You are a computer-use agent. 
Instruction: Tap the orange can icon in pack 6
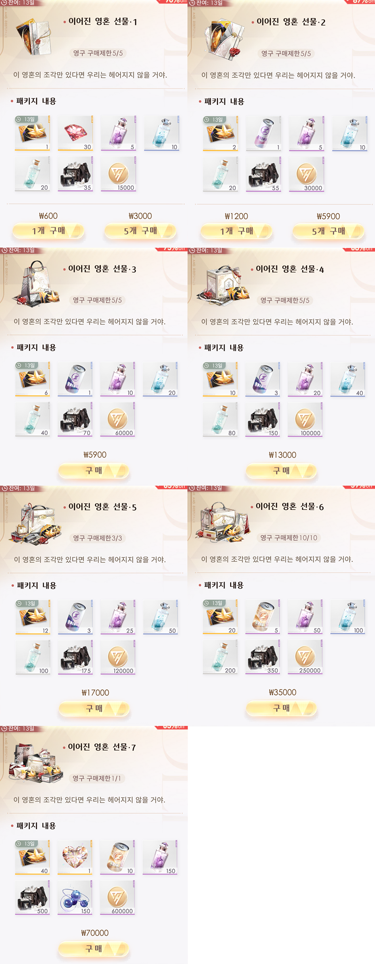coord(263,617)
